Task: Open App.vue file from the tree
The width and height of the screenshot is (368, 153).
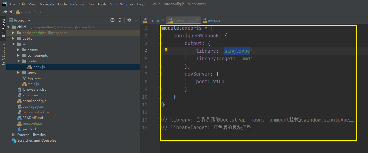Action: tap(34, 78)
